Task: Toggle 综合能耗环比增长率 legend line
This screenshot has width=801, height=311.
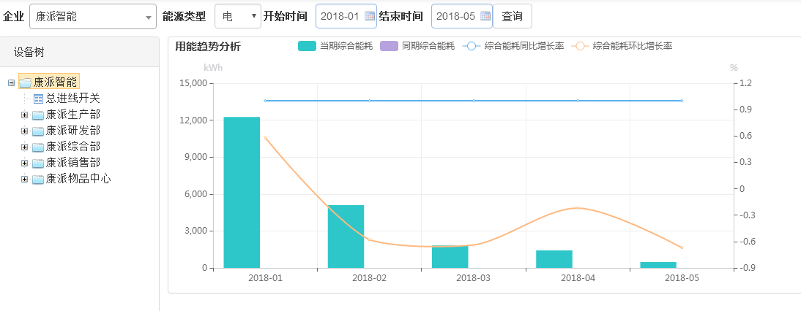Action: coord(580,46)
